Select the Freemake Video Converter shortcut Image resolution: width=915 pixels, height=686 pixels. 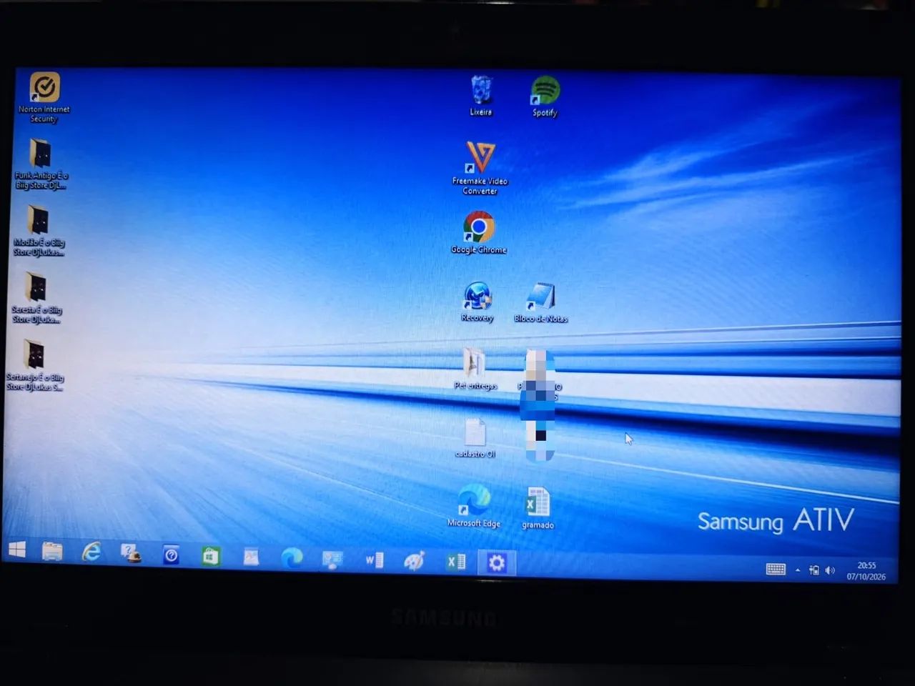click(480, 168)
